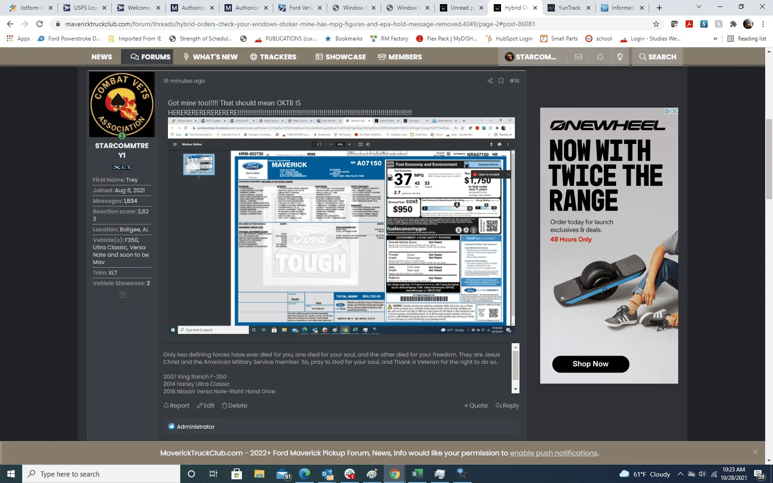Edit this post
Screen dimensions: 773x483
[206, 406]
